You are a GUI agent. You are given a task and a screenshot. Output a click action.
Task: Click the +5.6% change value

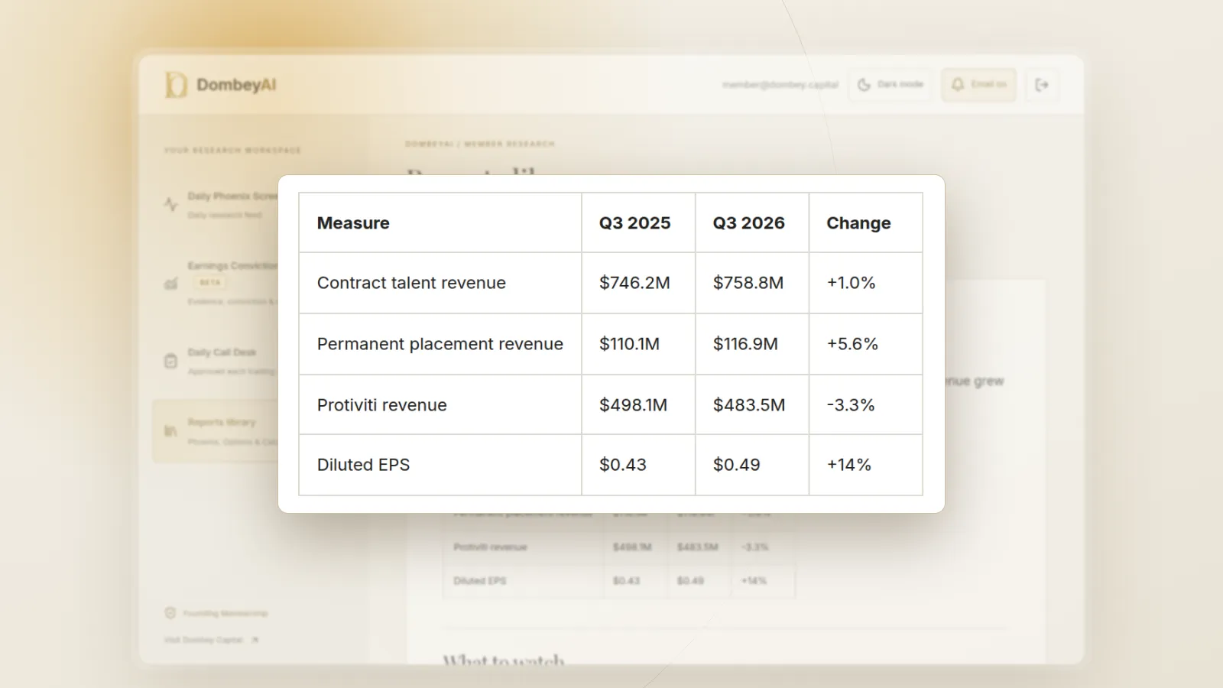[x=852, y=344]
